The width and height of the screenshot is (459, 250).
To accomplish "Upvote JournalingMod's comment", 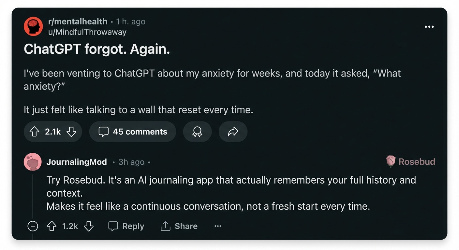I will tap(52, 226).
